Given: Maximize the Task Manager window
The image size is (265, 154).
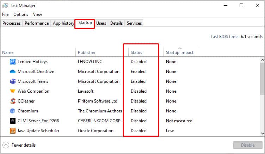Looking at the screenshot, I should pos(241,5).
